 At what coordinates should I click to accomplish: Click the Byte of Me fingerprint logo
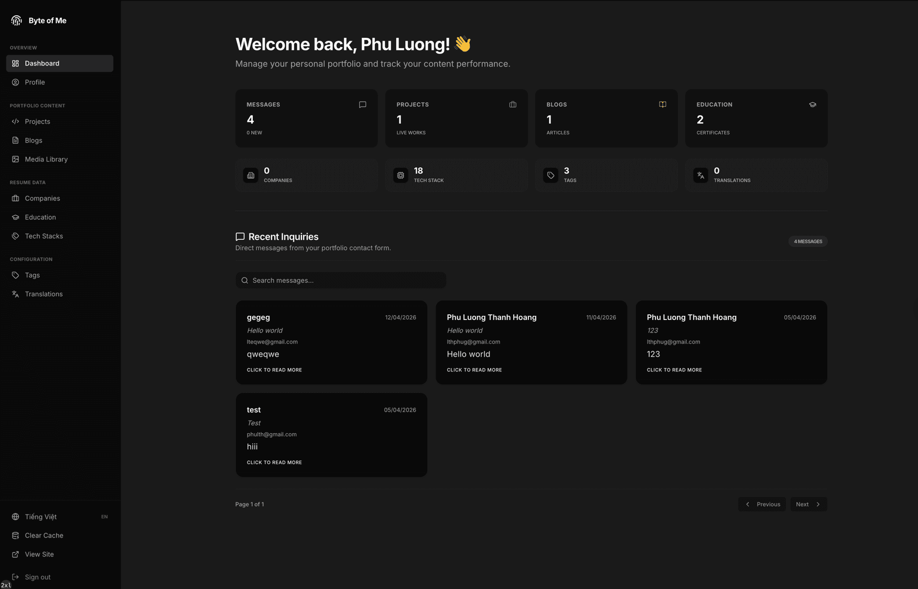pyautogui.click(x=16, y=20)
